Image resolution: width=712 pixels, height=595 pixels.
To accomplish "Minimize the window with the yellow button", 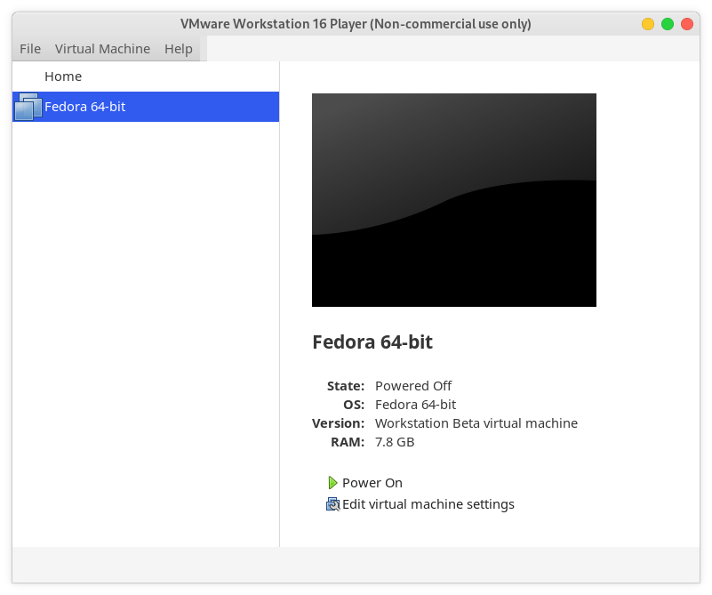I will 648,24.
